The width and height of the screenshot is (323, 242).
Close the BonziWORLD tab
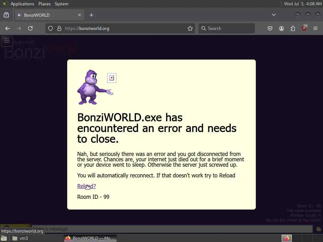click(x=79, y=15)
